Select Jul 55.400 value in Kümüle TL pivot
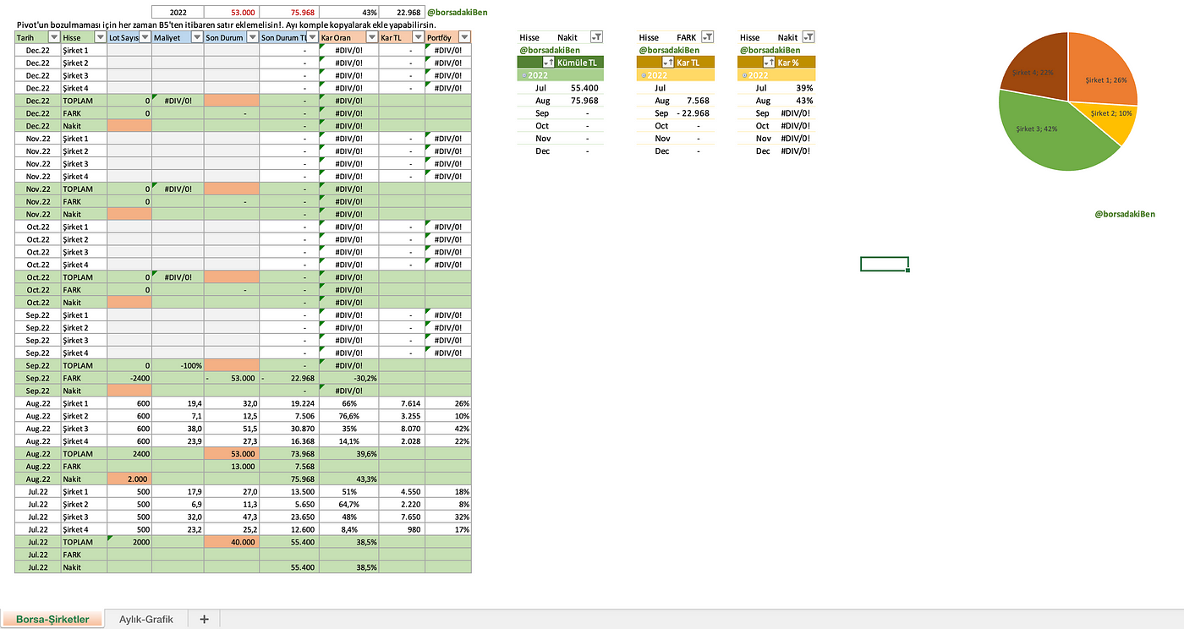This screenshot has width=1184, height=629. point(584,88)
